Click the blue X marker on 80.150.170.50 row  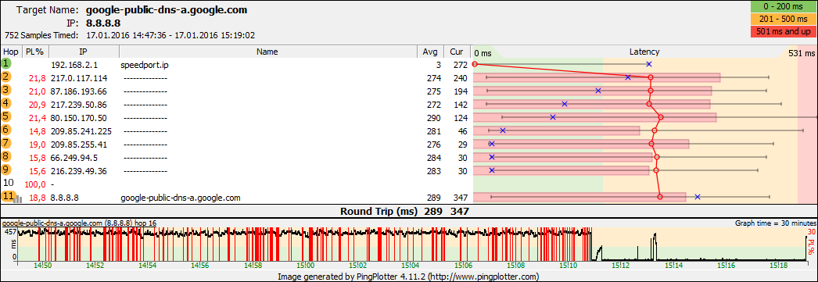(553, 117)
